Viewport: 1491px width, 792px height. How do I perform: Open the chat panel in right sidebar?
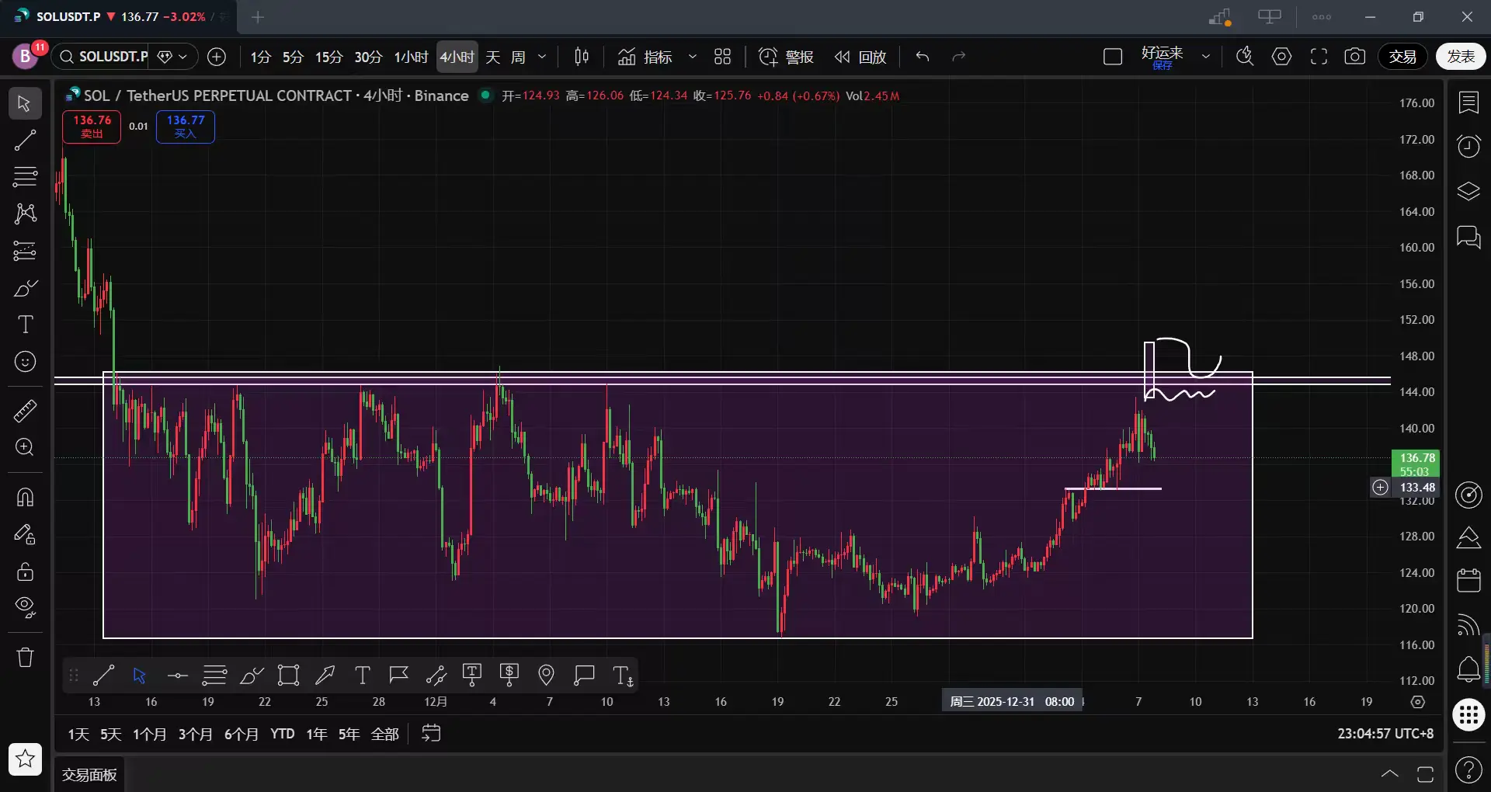tap(1468, 237)
